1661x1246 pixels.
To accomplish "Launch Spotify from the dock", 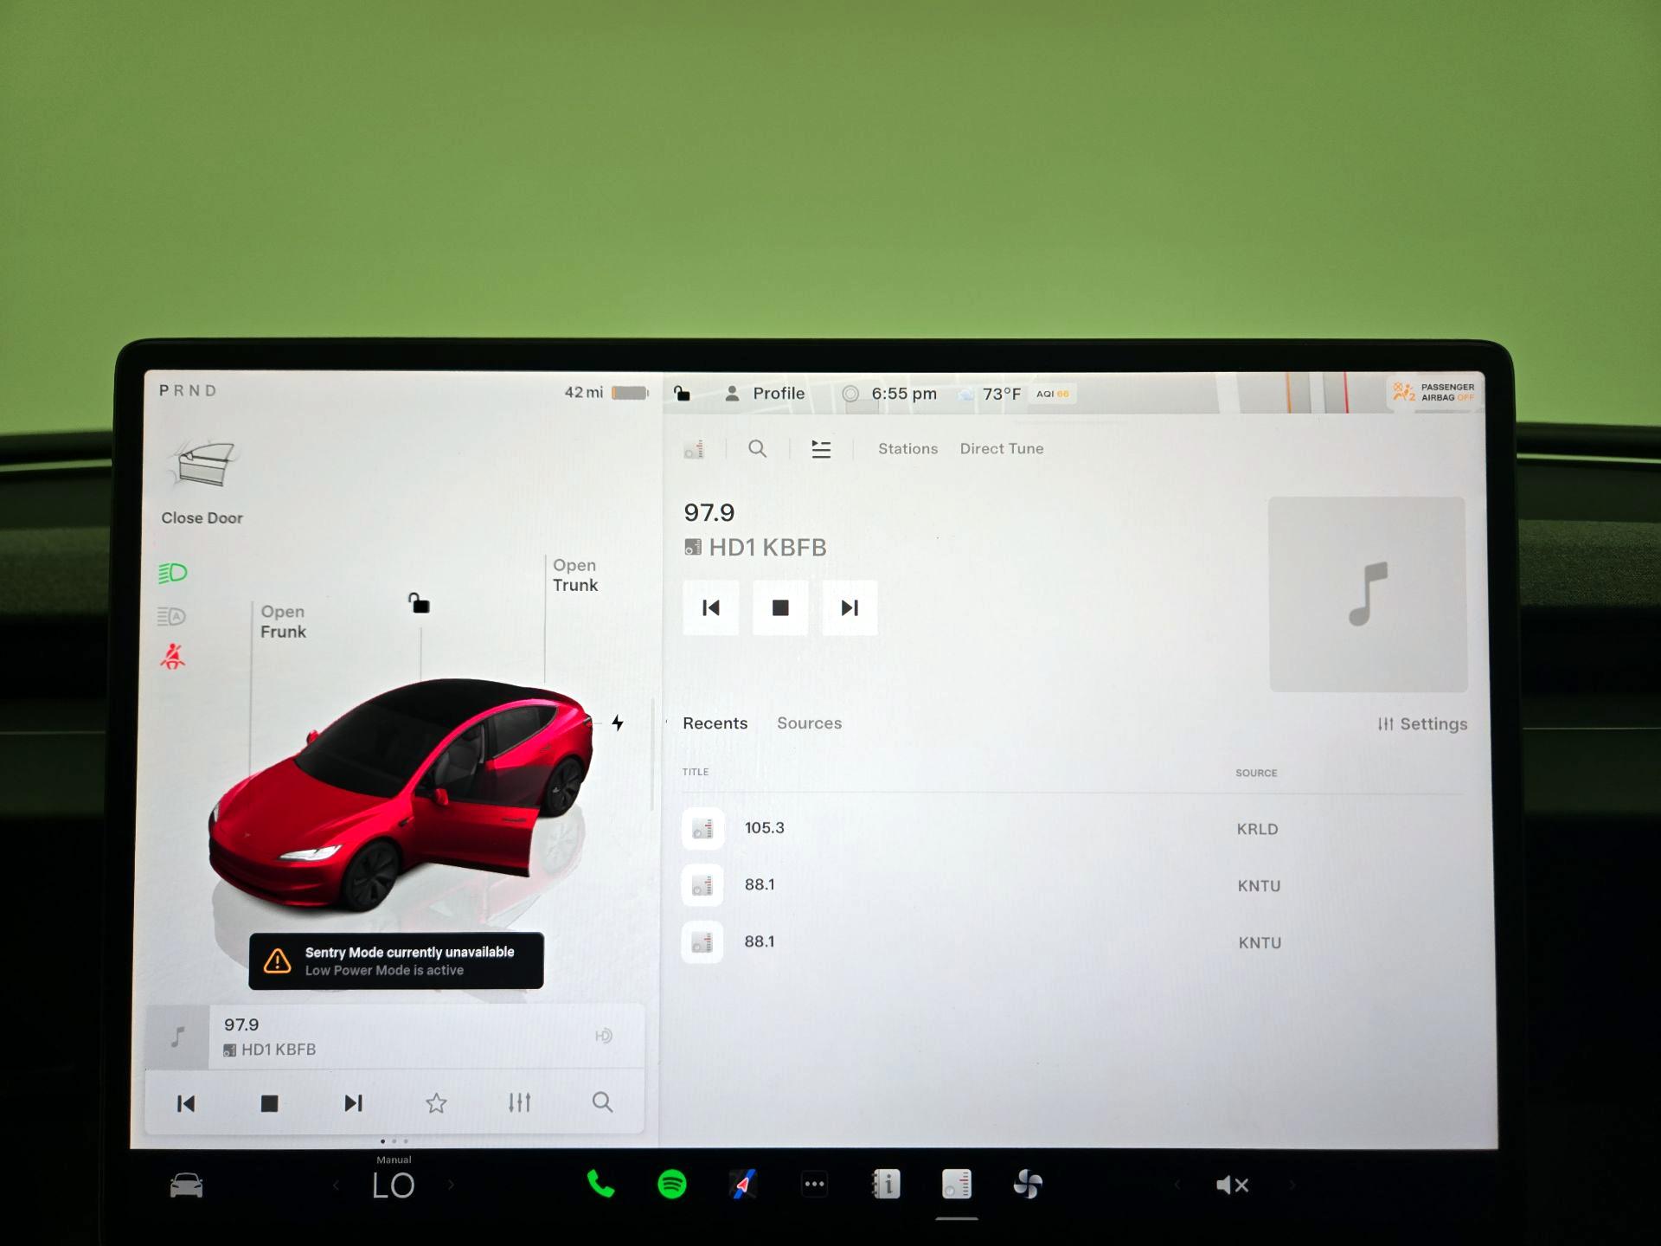I will 672,1184.
